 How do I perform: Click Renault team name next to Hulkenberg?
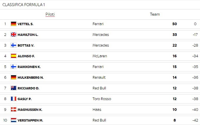click(99, 77)
